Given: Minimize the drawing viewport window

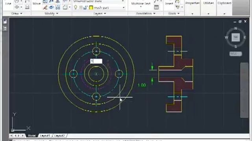Looking at the screenshot, I should pyautogui.click(x=235, y=22).
